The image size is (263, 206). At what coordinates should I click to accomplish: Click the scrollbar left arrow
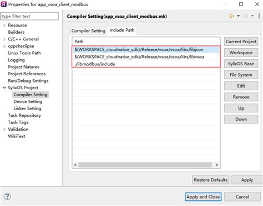click(x=75, y=164)
